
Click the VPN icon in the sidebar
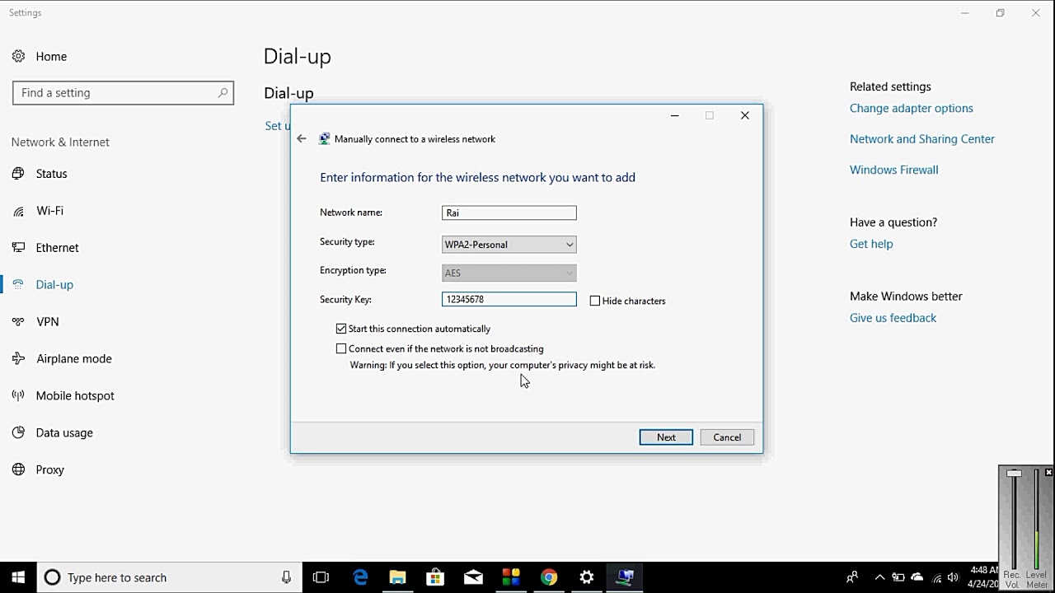pos(18,322)
